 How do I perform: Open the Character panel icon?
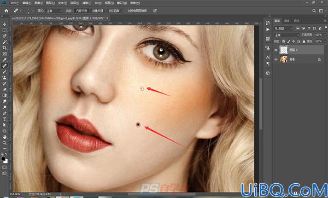268,57
